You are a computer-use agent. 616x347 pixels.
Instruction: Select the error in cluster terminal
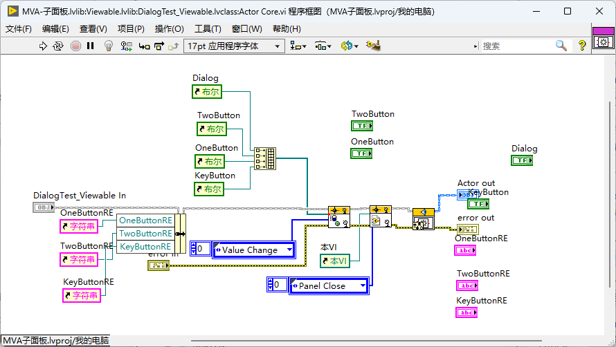tap(158, 265)
